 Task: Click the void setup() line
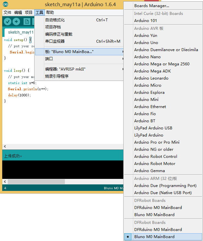point(18,40)
